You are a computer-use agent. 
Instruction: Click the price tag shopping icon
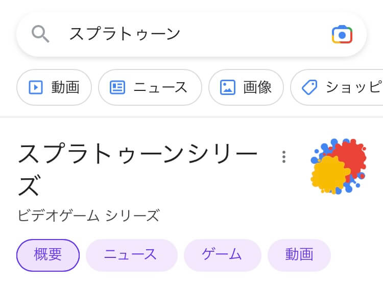pyautogui.click(x=309, y=87)
